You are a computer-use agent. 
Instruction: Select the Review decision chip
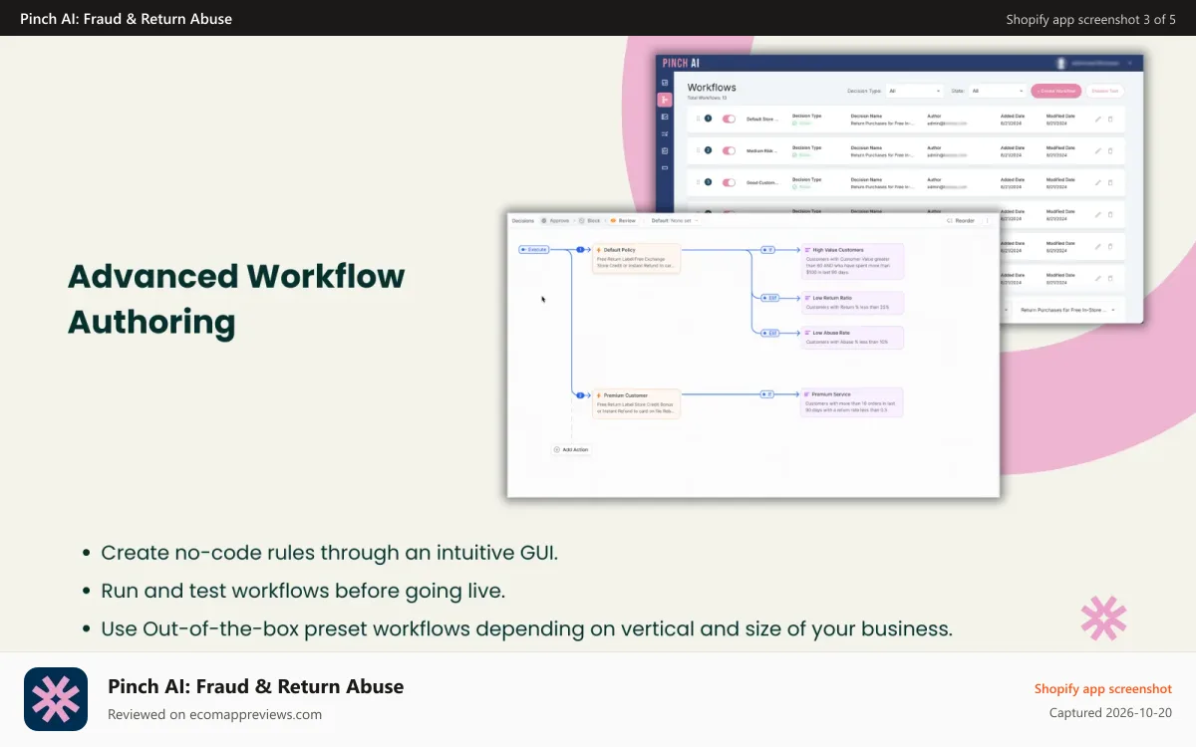(x=623, y=220)
